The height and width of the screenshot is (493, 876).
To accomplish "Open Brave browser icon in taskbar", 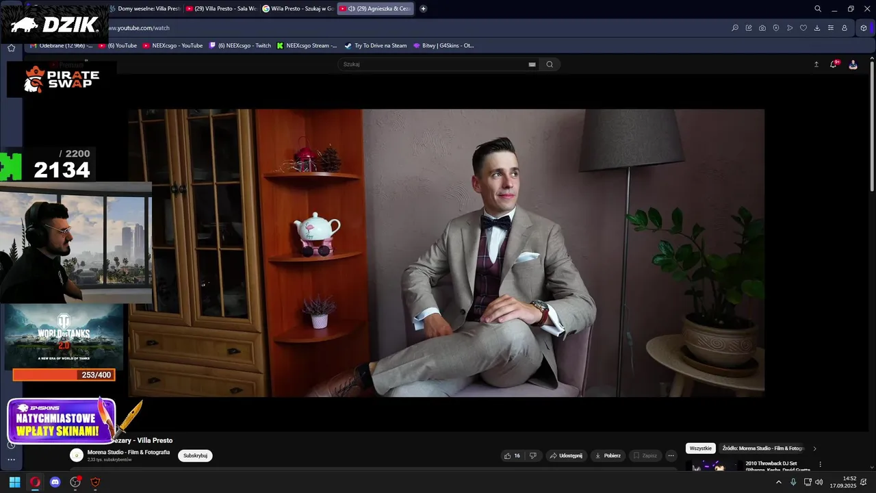I will (x=95, y=482).
